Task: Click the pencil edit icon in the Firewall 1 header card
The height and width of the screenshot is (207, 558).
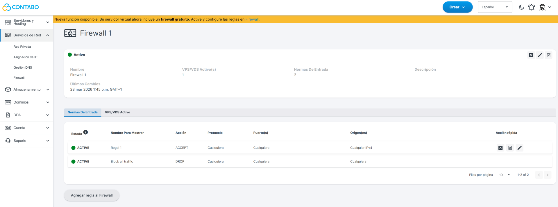Action: [x=540, y=55]
